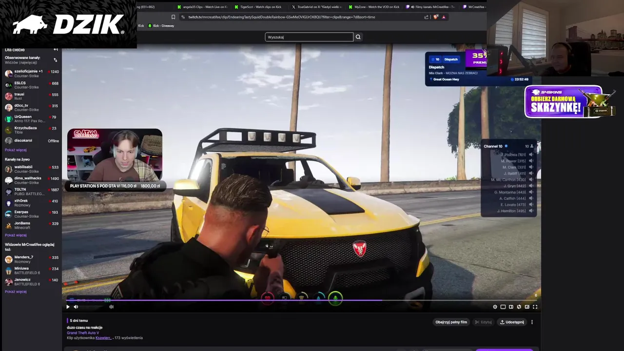Open xth0rek channel avatar

(8, 203)
